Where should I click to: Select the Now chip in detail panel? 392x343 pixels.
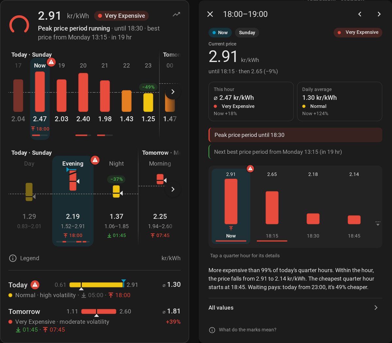(x=220, y=32)
